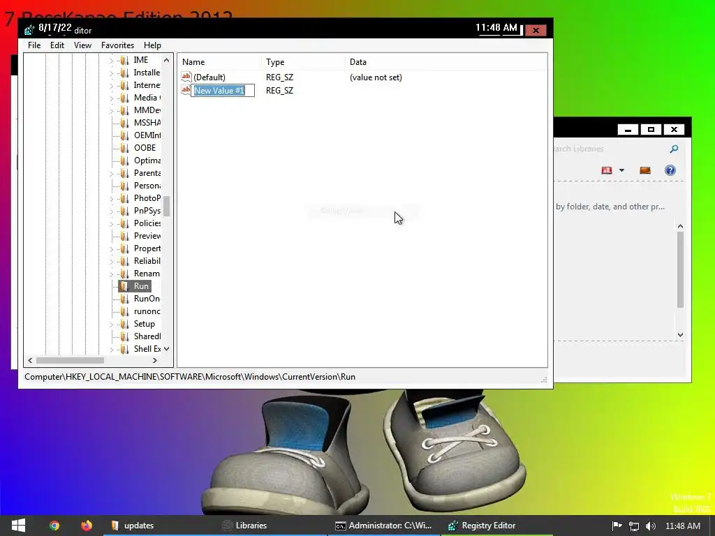Click the Optima key folder icon
715x536 pixels.
124,161
